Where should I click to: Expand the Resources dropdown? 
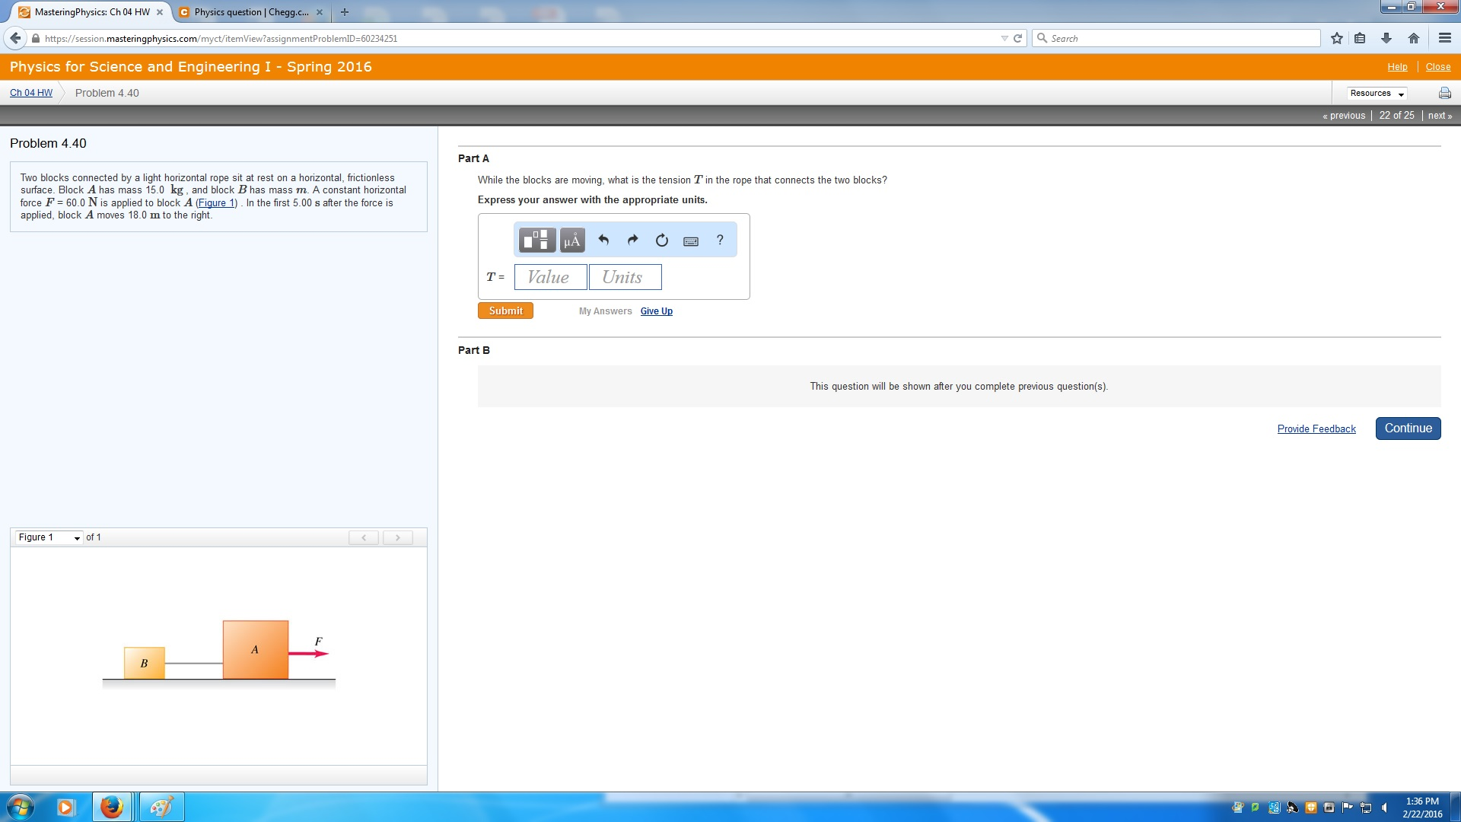pyautogui.click(x=1377, y=94)
